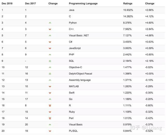Click the Objective-C language name
Screen dimensions: 166x135
click(75, 67)
